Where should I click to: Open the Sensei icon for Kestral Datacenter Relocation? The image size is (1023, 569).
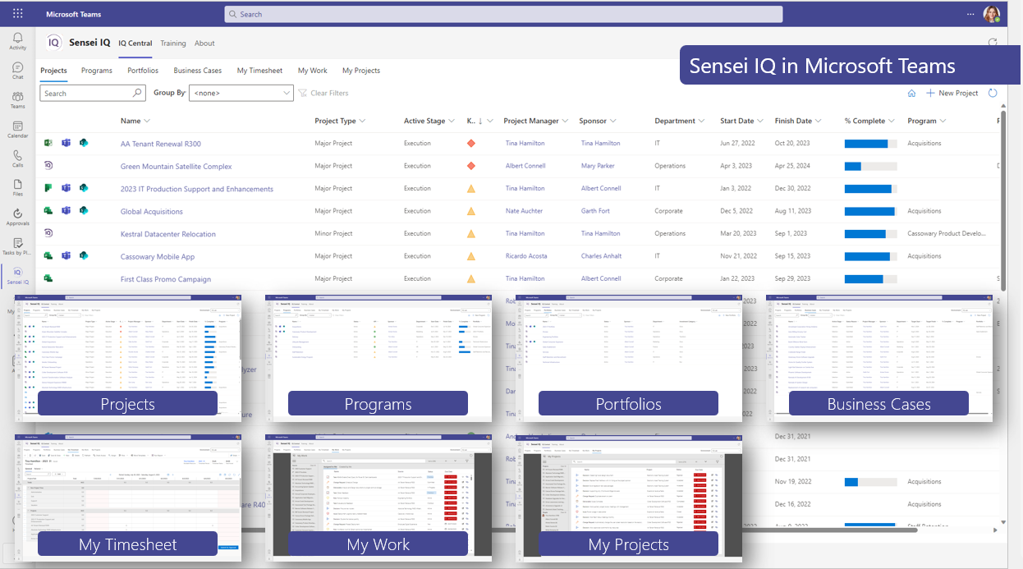click(48, 233)
